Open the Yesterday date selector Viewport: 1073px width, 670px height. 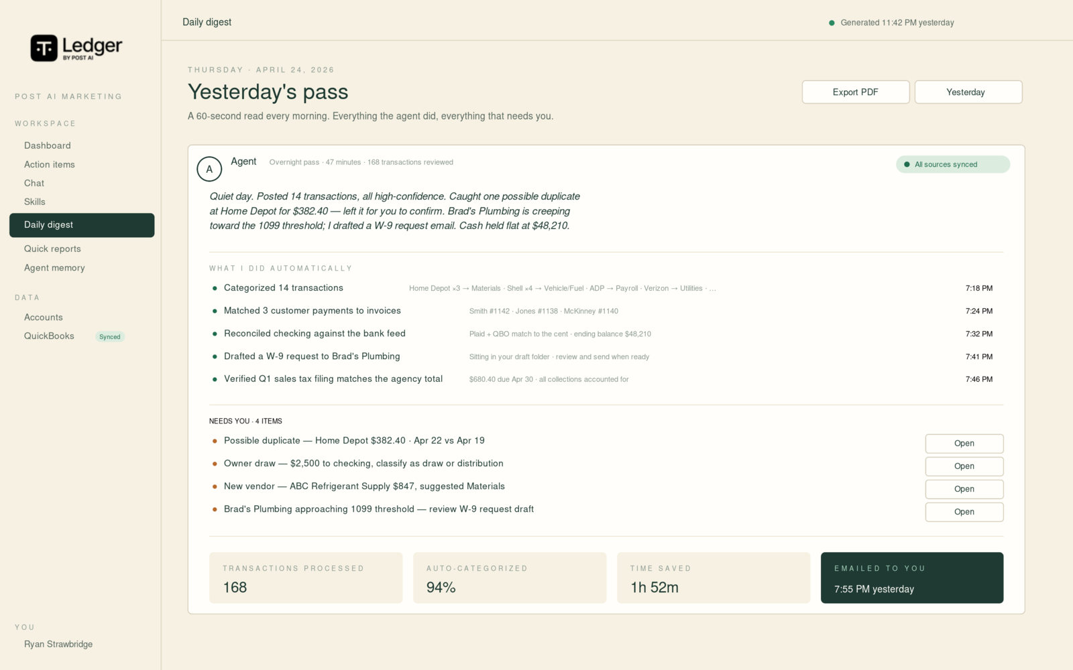click(x=968, y=92)
